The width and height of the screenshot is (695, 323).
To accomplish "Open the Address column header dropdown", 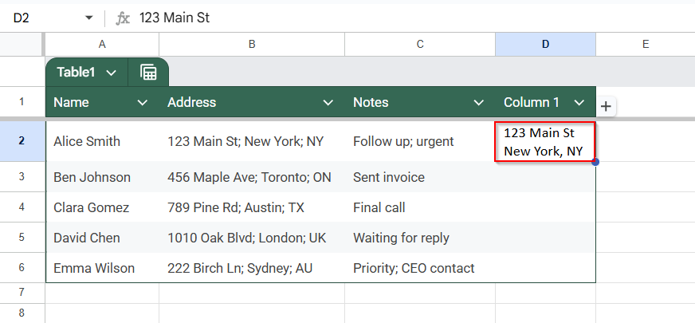I will (x=328, y=103).
